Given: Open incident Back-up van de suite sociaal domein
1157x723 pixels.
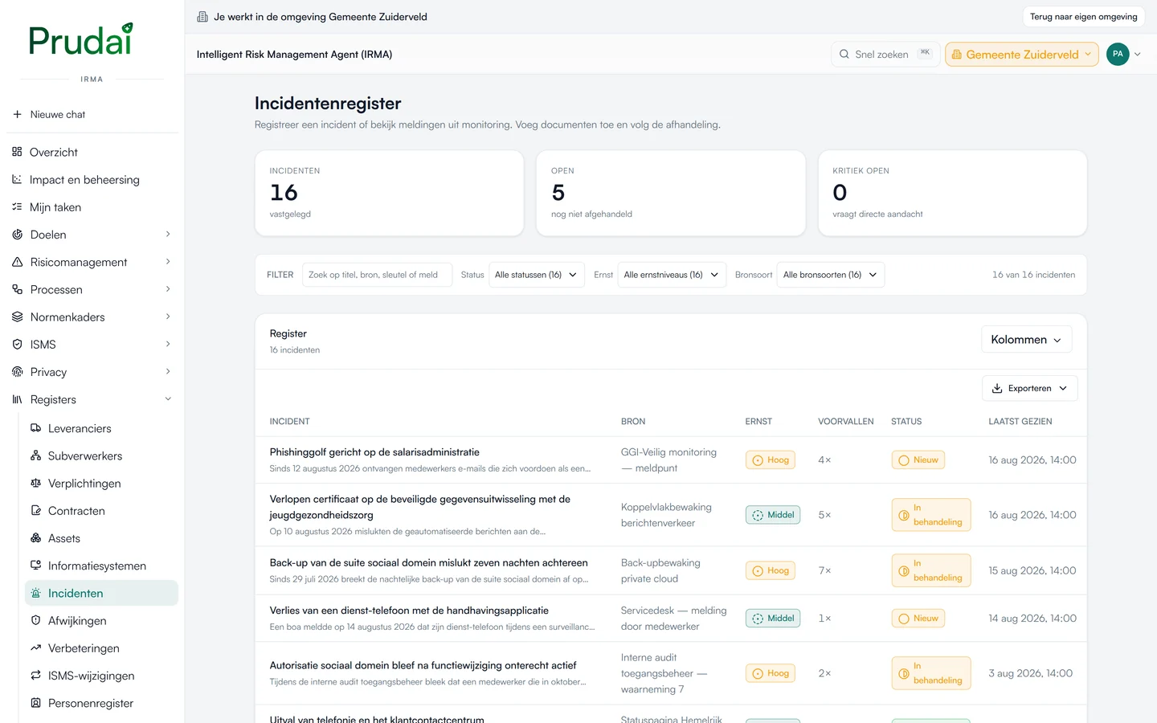Looking at the screenshot, I should click(x=428, y=563).
